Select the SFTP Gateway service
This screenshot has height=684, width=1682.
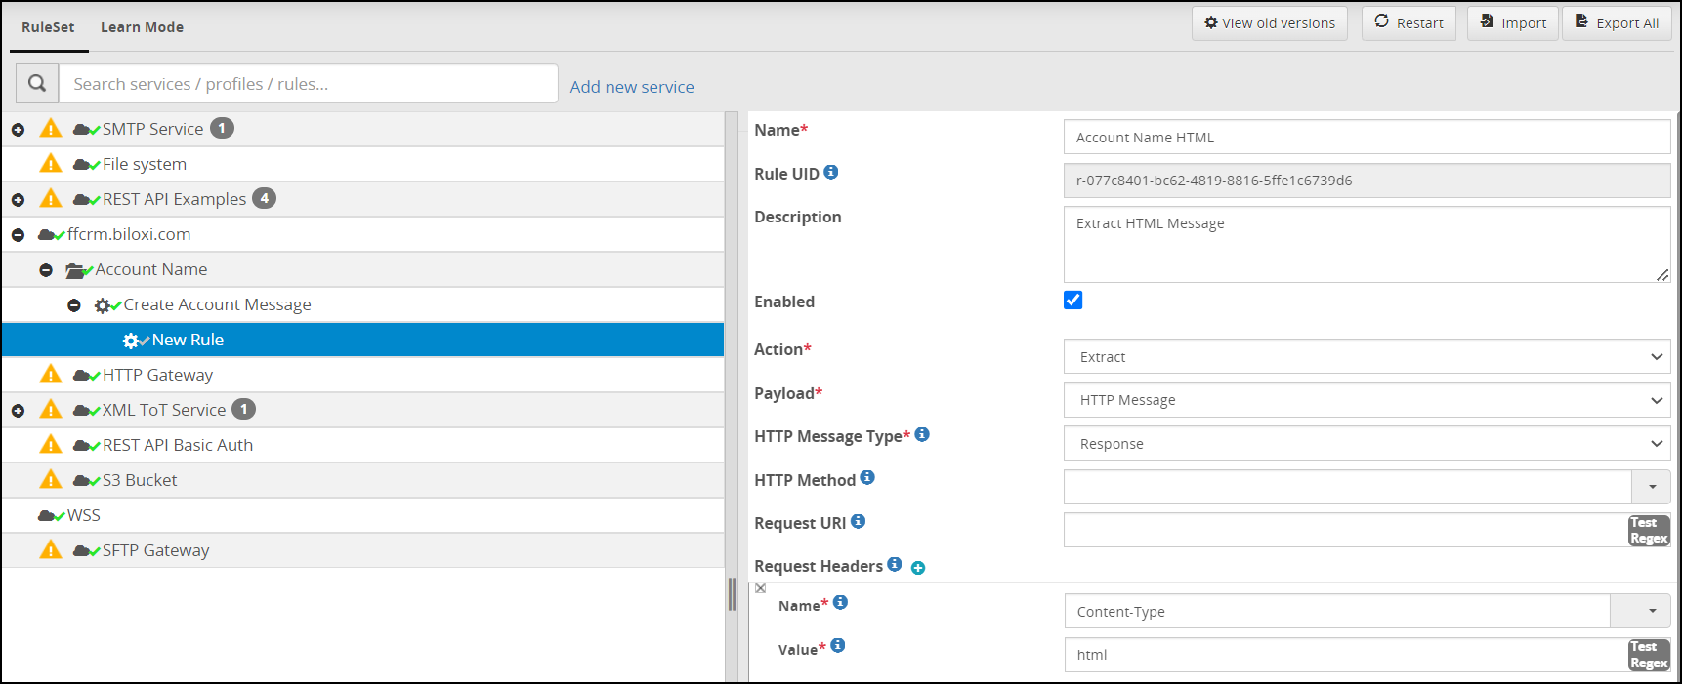[362, 550]
